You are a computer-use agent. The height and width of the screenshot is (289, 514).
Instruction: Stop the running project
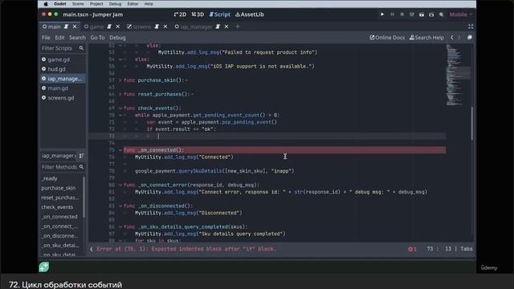[x=402, y=14]
